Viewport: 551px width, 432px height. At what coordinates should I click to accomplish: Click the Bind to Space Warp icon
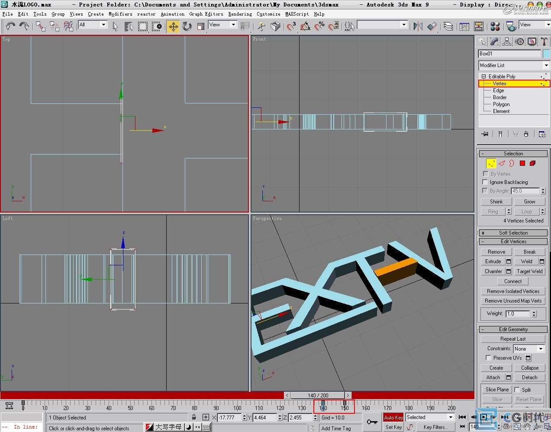[68, 26]
